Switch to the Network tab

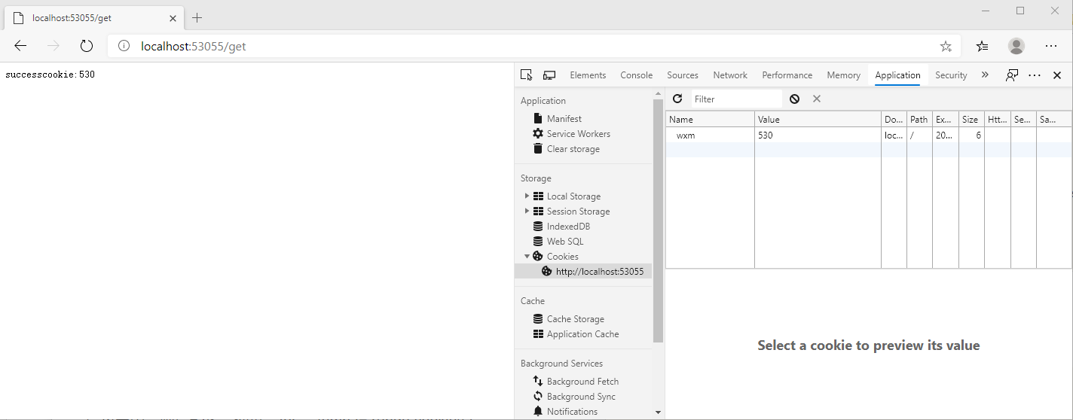point(730,75)
